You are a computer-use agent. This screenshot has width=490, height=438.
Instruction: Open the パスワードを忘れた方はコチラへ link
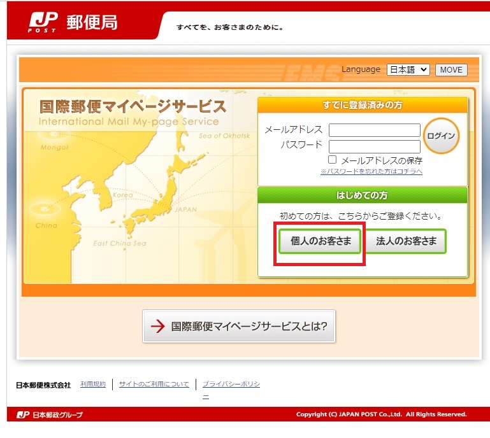coord(371,171)
